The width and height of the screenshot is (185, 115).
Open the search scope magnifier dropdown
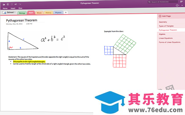pyautogui.click(x=150, y=2)
